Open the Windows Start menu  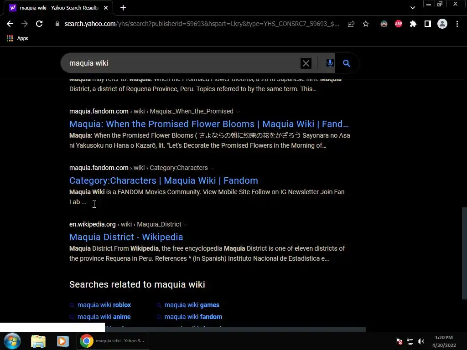pyautogui.click(x=12, y=341)
